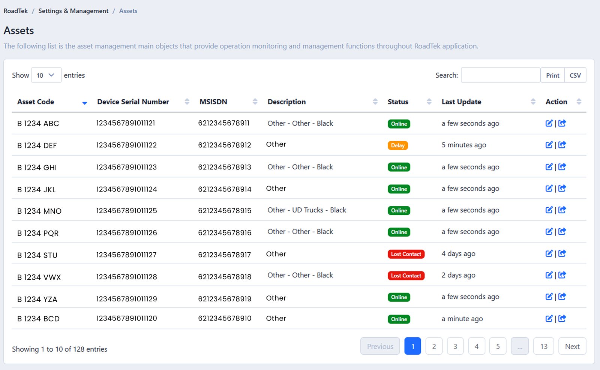The image size is (600, 370).
Task: Export the table with CSV button
Action: tap(575, 75)
